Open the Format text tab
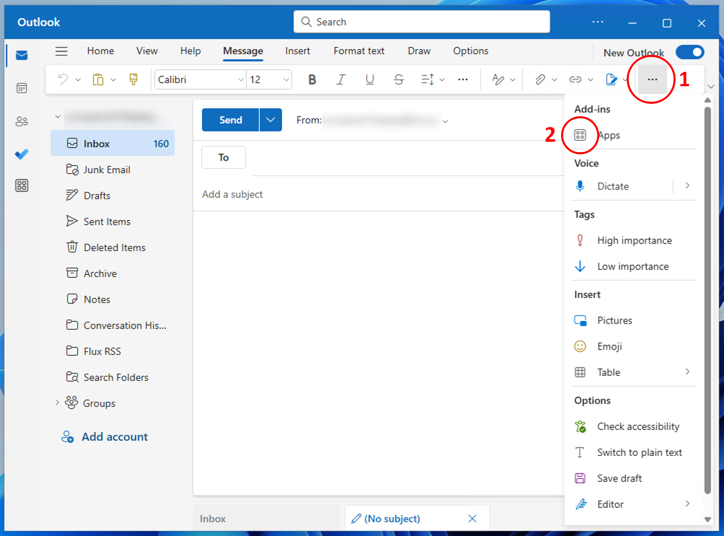 [x=359, y=51]
